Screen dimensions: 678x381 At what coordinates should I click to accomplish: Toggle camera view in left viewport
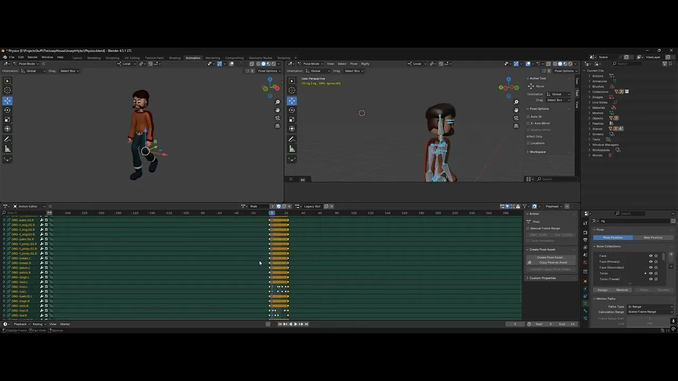278,118
